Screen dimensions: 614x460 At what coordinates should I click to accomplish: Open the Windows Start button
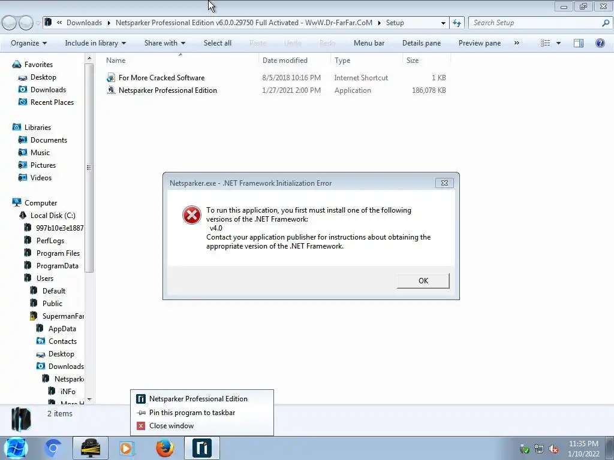click(16, 448)
